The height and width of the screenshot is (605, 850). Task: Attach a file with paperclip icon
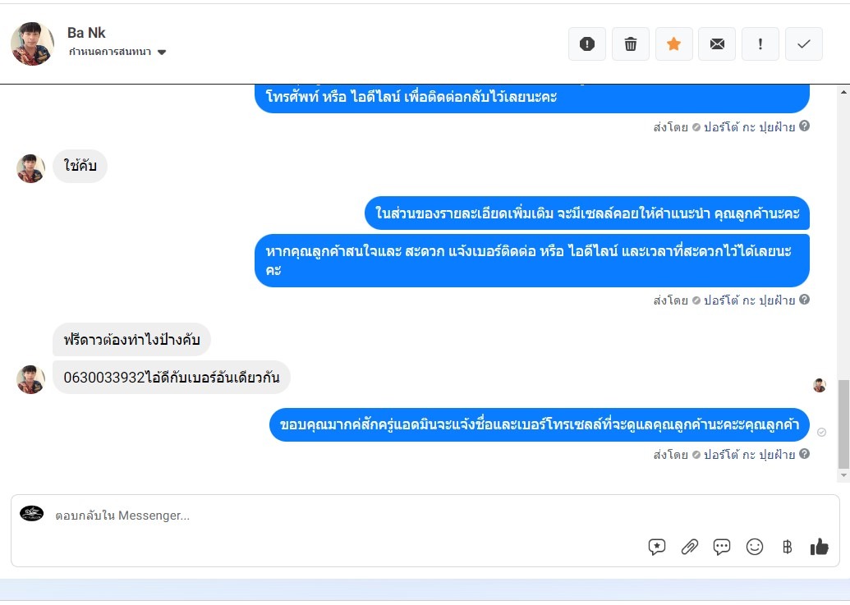pos(690,547)
